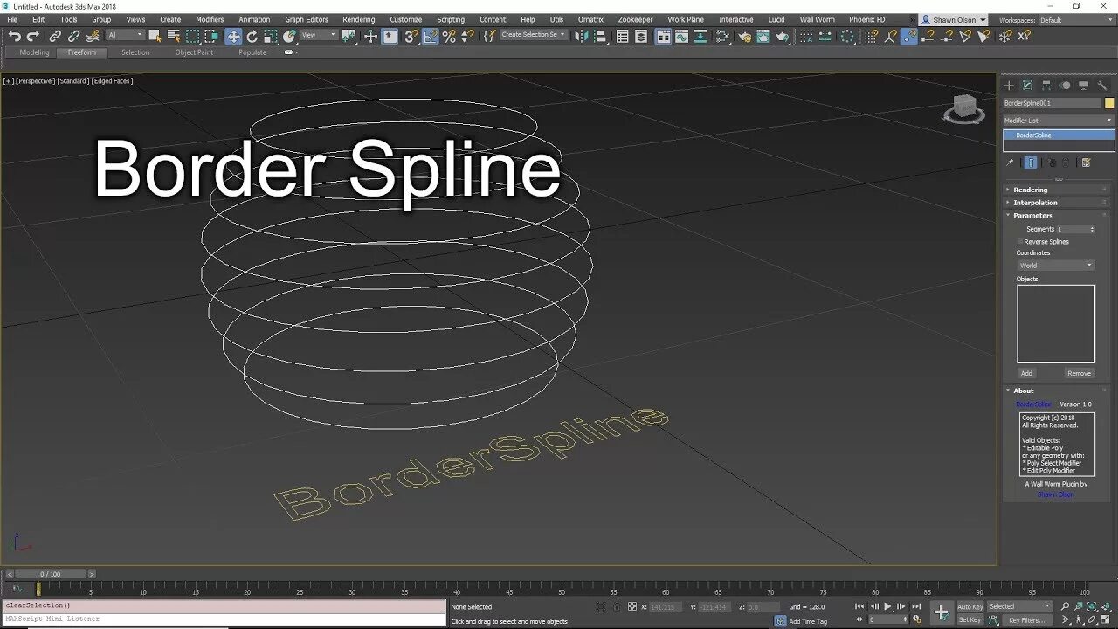Select the BorderSpline modifier in stack

(1059, 135)
